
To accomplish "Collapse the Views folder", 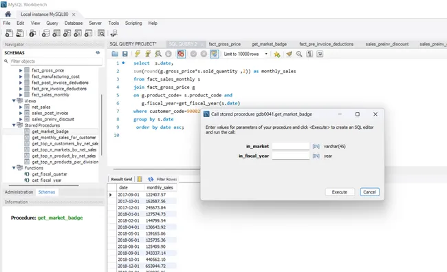I will coord(14,101).
